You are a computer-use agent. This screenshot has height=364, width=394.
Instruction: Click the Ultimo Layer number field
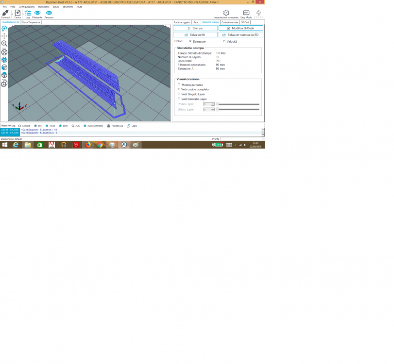pos(207,110)
